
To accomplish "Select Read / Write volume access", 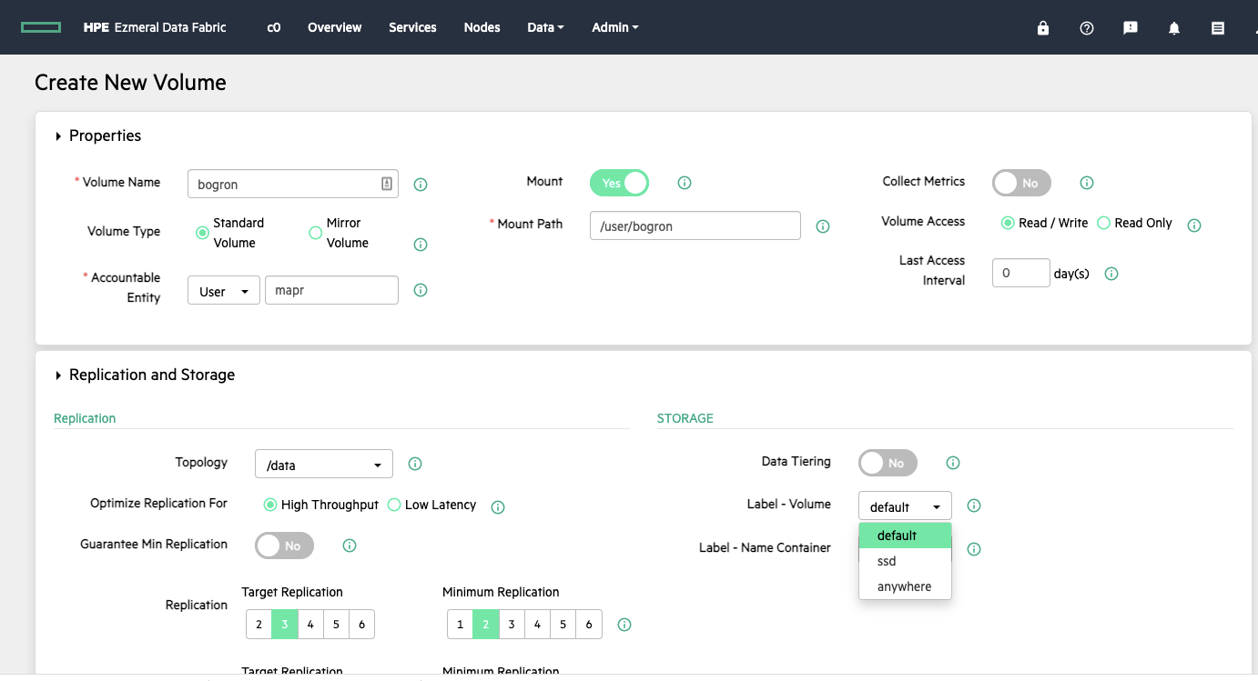I will 1008,223.
